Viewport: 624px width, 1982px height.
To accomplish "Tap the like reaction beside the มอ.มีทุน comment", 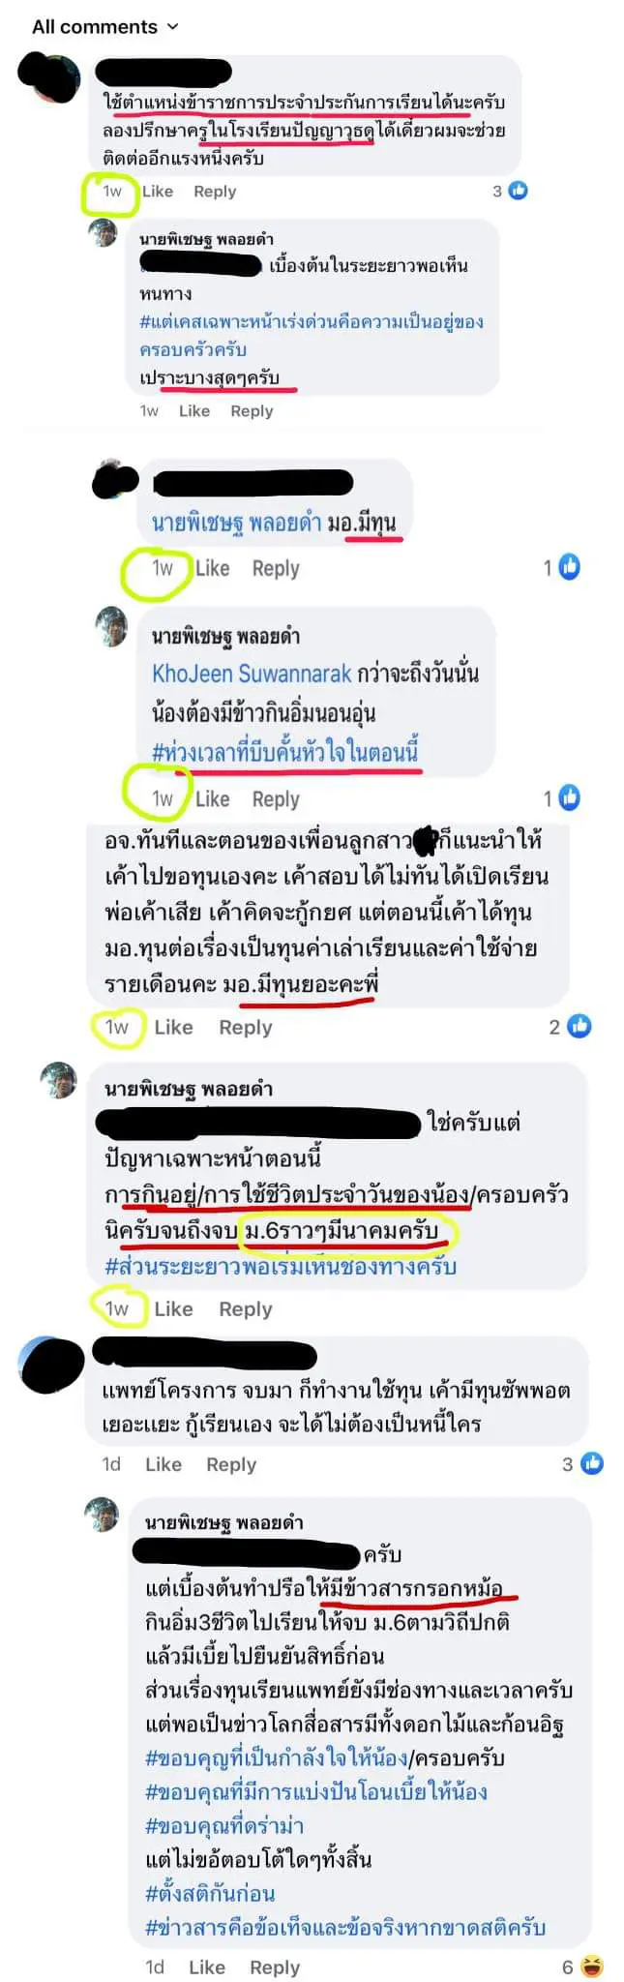I will pyautogui.click(x=570, y=567).
